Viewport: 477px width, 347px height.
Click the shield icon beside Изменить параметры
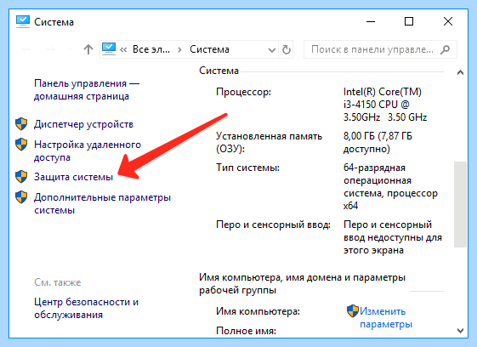pos(353,310)
